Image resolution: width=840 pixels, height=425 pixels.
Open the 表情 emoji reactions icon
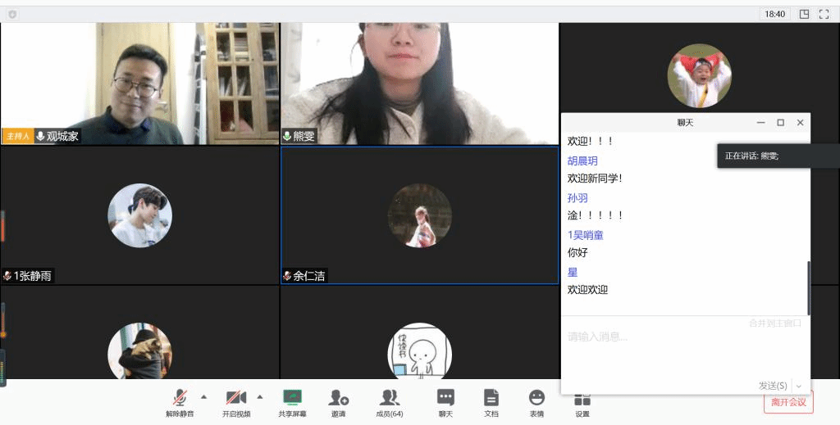point(536,402)
